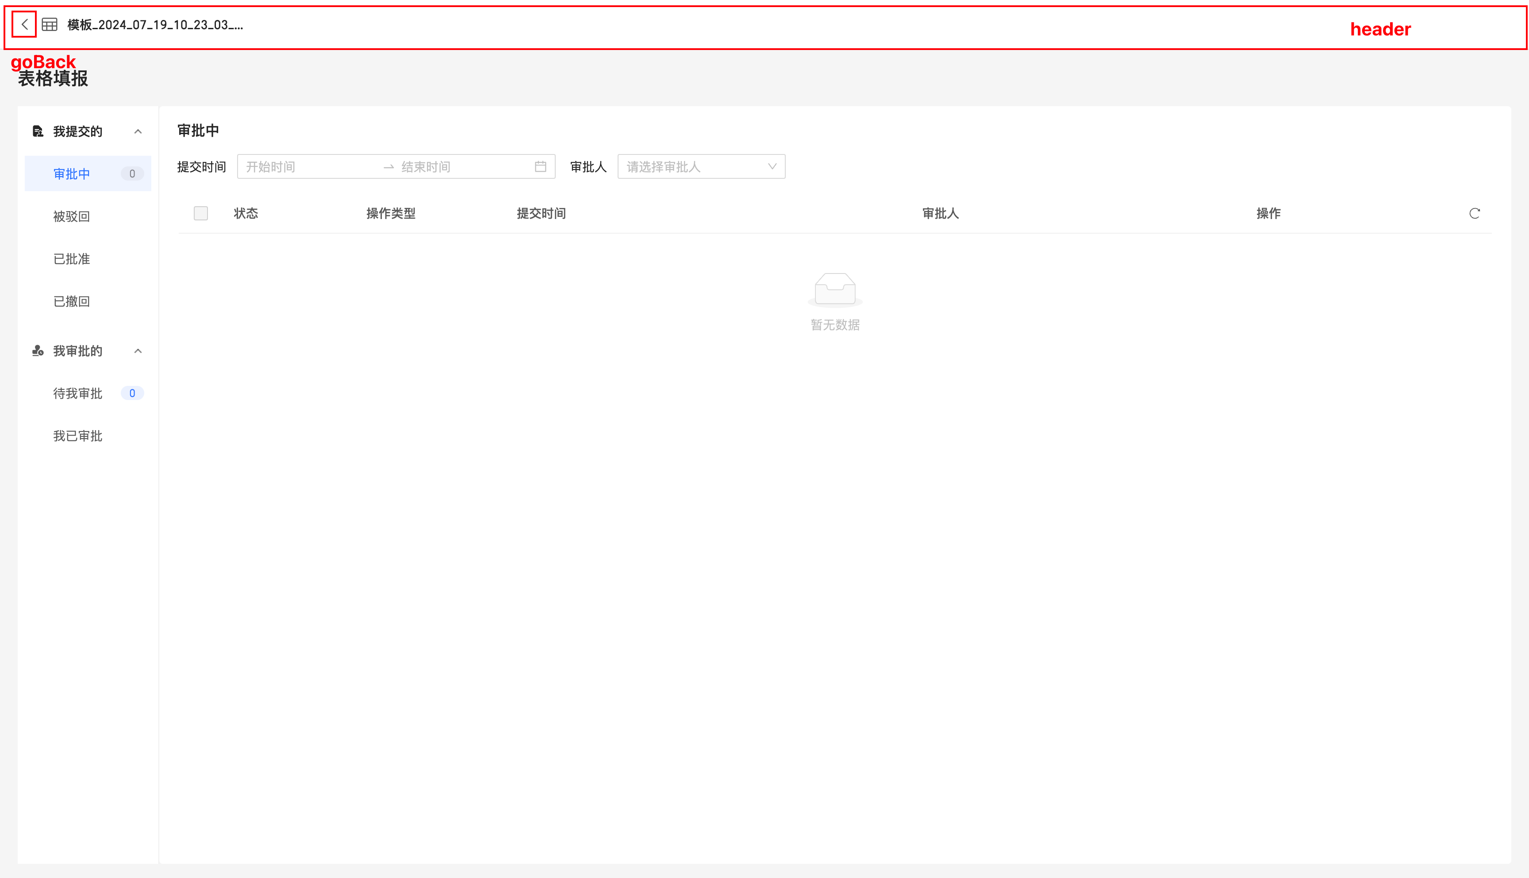Open the 我已审批 menu item

(x=88, y=436)
